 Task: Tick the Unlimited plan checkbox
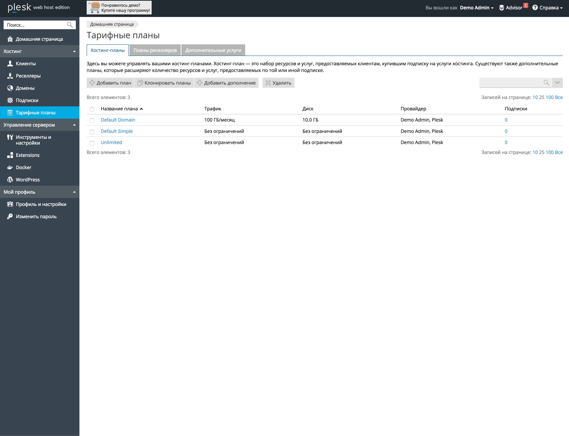click(92, 143)
